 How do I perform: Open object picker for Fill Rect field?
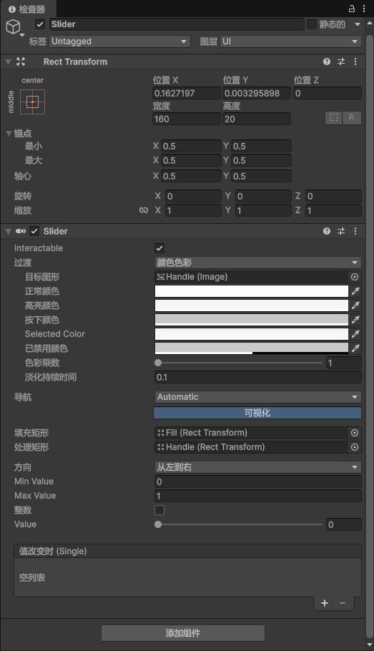tap(355, 433)
